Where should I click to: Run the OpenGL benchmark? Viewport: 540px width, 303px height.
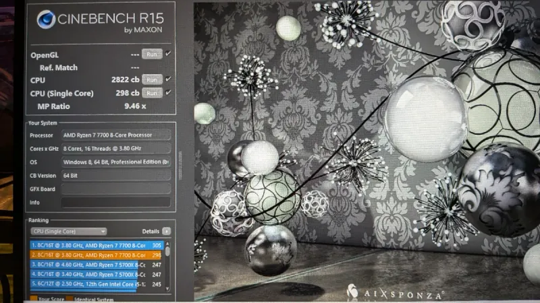click(152, 54)
